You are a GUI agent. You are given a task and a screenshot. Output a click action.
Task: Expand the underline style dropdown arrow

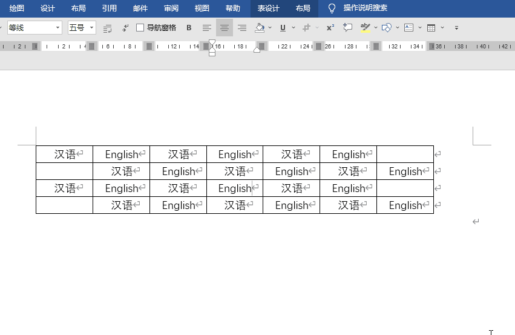click(294, 28)
